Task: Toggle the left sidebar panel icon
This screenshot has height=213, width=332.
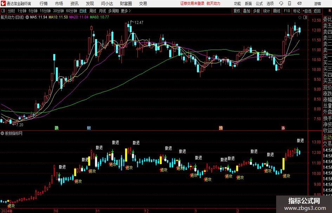Action: tap(3, 11)
